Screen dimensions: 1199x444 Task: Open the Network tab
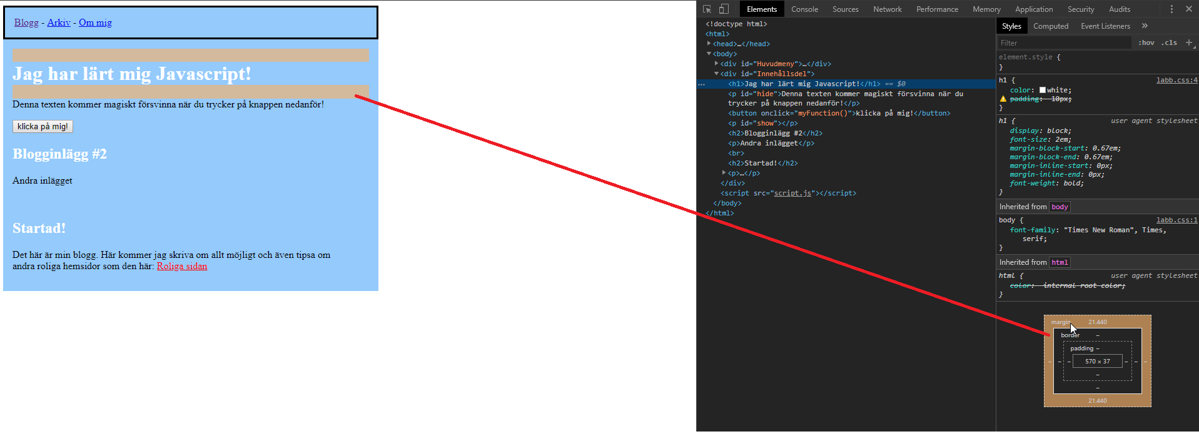click(888, 9)
